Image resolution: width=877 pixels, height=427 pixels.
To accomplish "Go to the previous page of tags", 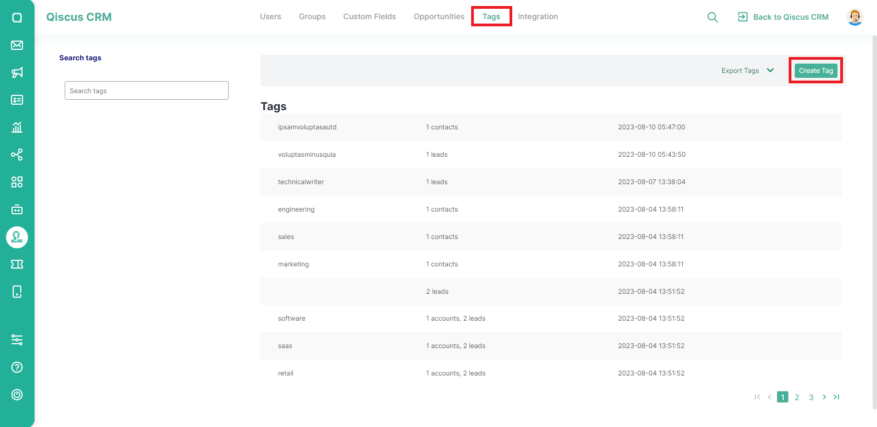I will coord(770,397).
